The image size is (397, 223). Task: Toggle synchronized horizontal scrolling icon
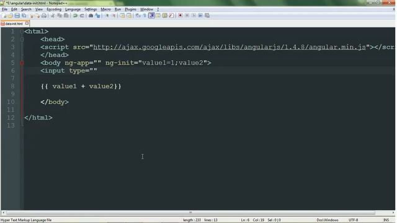click(x=129, y=15)
